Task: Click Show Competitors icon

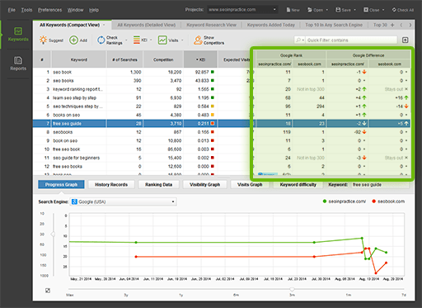Action: click(198, 40)
